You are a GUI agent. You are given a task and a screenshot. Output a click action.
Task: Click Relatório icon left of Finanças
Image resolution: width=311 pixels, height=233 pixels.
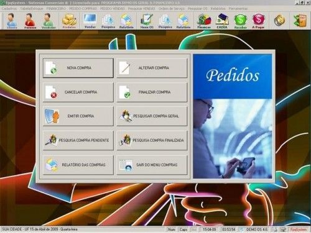pyautogui.click(x=183, y=21)
